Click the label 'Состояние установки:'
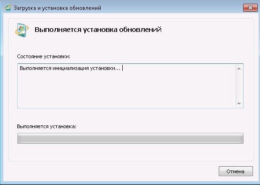Viewport: 260px width, 185px height. 44,56
